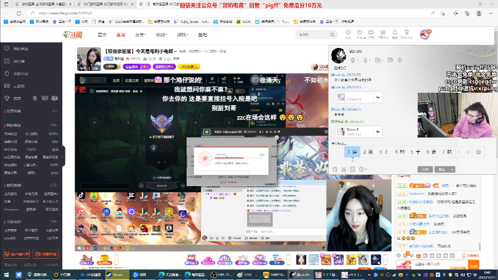Click the 下午 gift bar icon
Screen dimensions: 498x280
276,259
